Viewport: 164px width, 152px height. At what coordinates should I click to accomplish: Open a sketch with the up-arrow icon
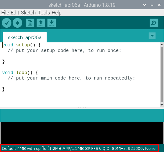click(41, 23)
